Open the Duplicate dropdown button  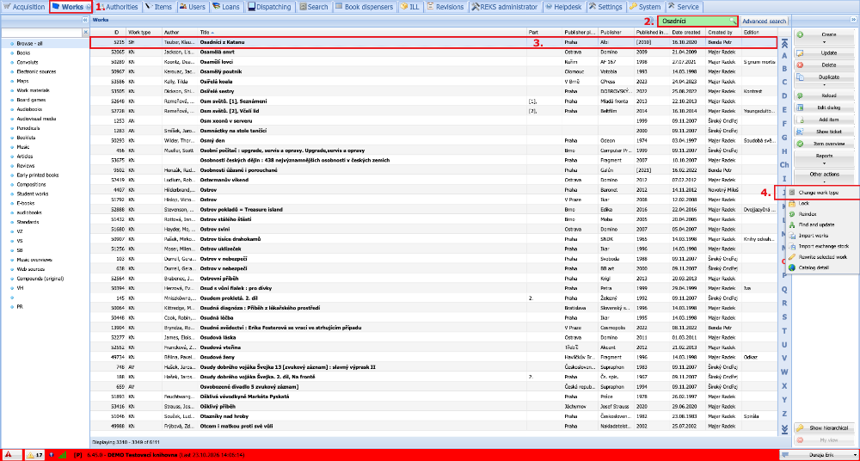click(825, 80)
